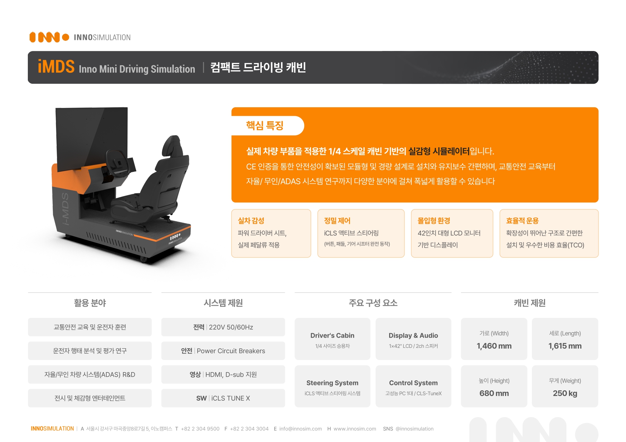Select the '운전자 행태 분석 및 평가 연구' row
The width and height of the screenshot is (626, 442).
(x=90, y=351)
